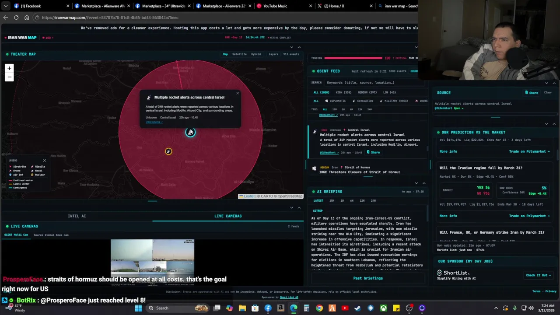Share from the Source panel
This screenshot has width=560, height=315.
coord(532,93)
